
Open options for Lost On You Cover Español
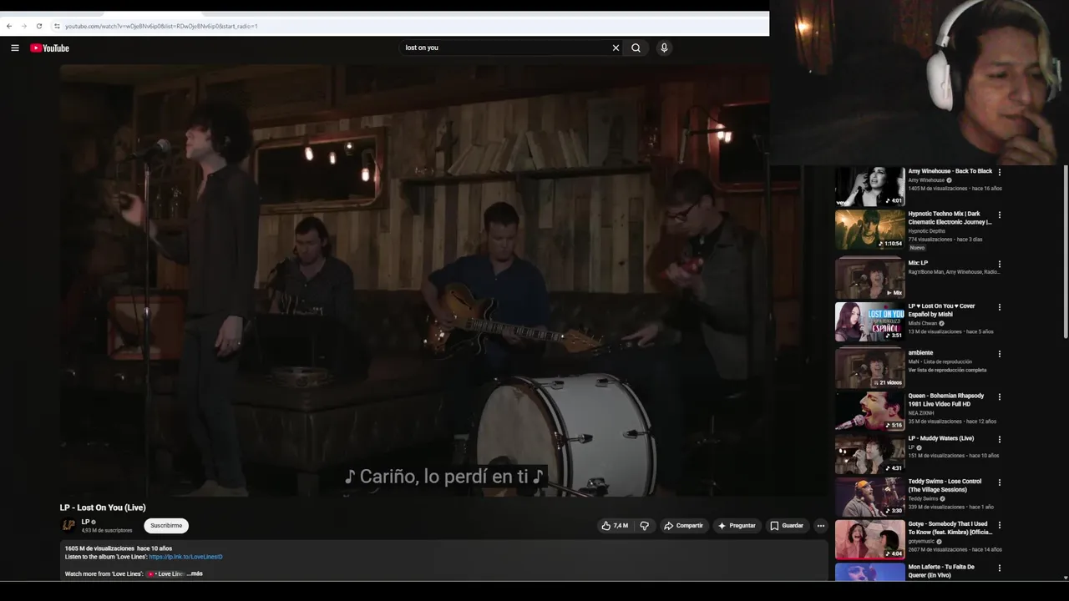(x=1000, y=307)
